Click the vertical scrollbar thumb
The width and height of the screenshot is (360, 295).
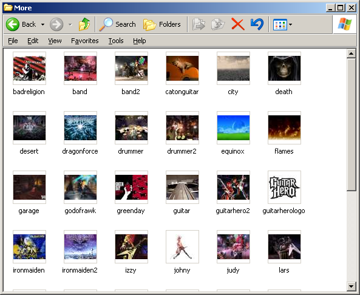pyautogui.click(x=351, y=124)
